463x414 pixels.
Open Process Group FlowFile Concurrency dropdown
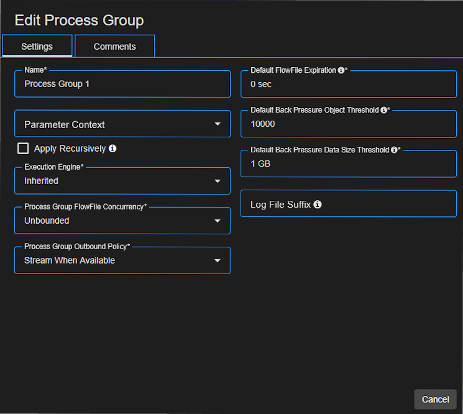[x=122, y=221]
